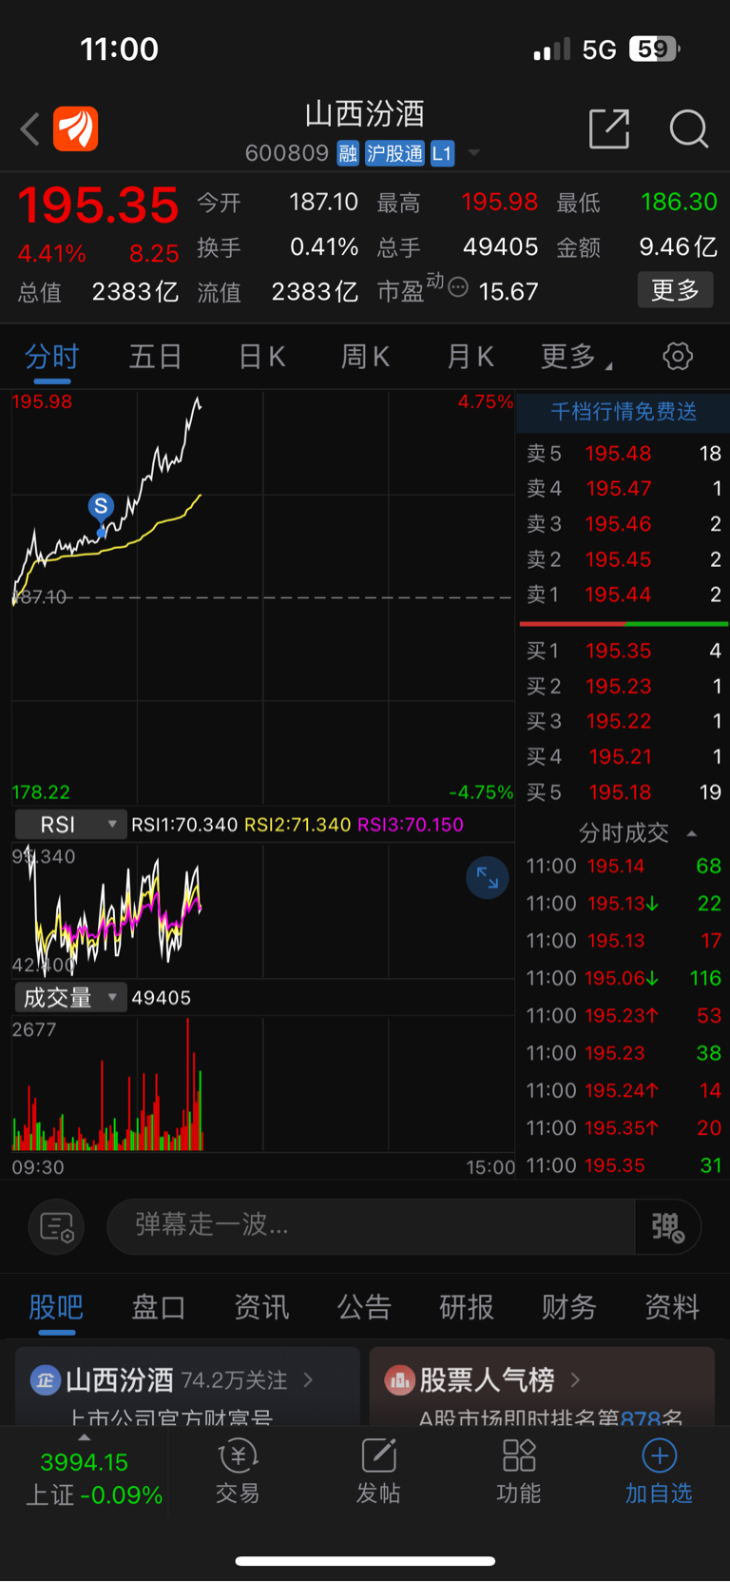The height and width of the screenshot is (1582, 730).
Task: Open chart settings hexagon gear icon
Action: point(678,357)
